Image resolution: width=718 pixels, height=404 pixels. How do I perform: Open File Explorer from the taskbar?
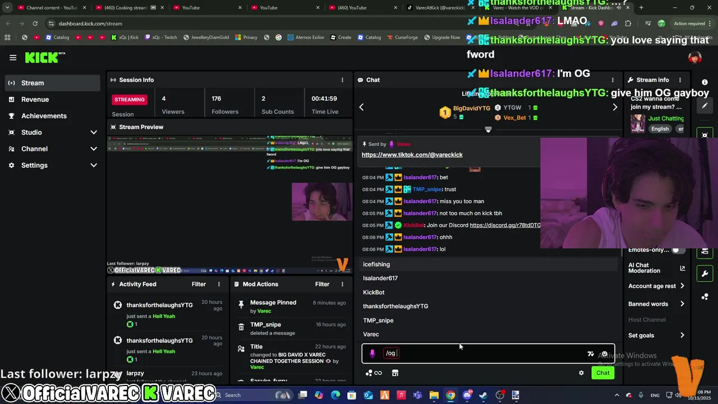pyautogui.click(x=434, y=395)
